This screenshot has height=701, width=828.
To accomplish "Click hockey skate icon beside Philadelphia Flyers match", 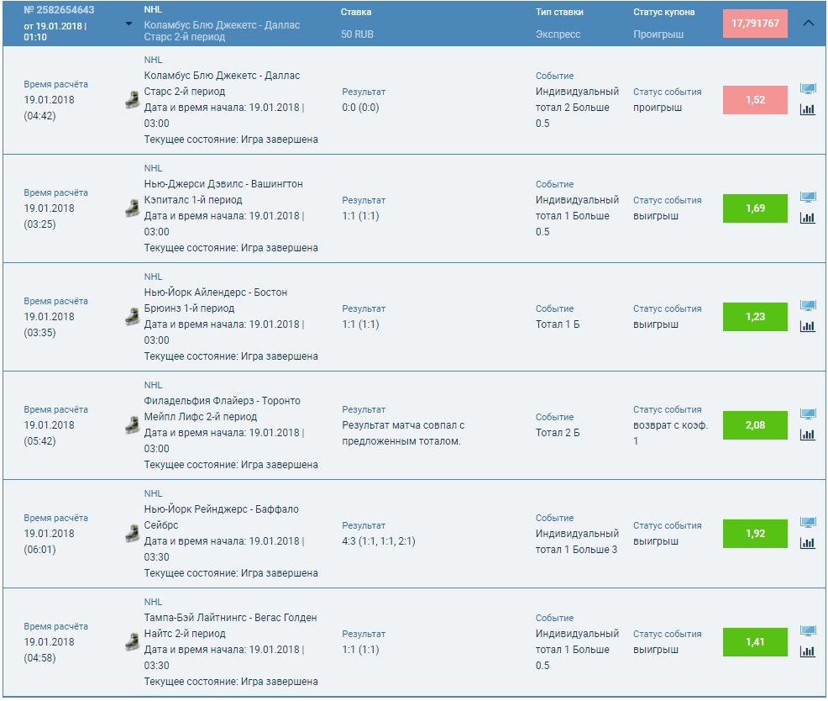I will 132,425.
